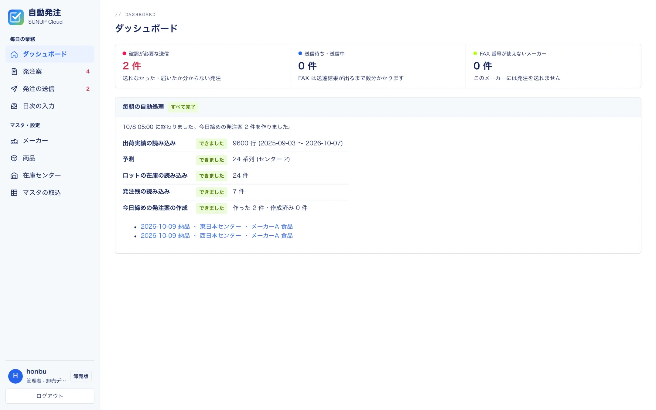Go to 発注の送信 page
The height and width of the screenshot is (410, 656).
coord(50,89)
